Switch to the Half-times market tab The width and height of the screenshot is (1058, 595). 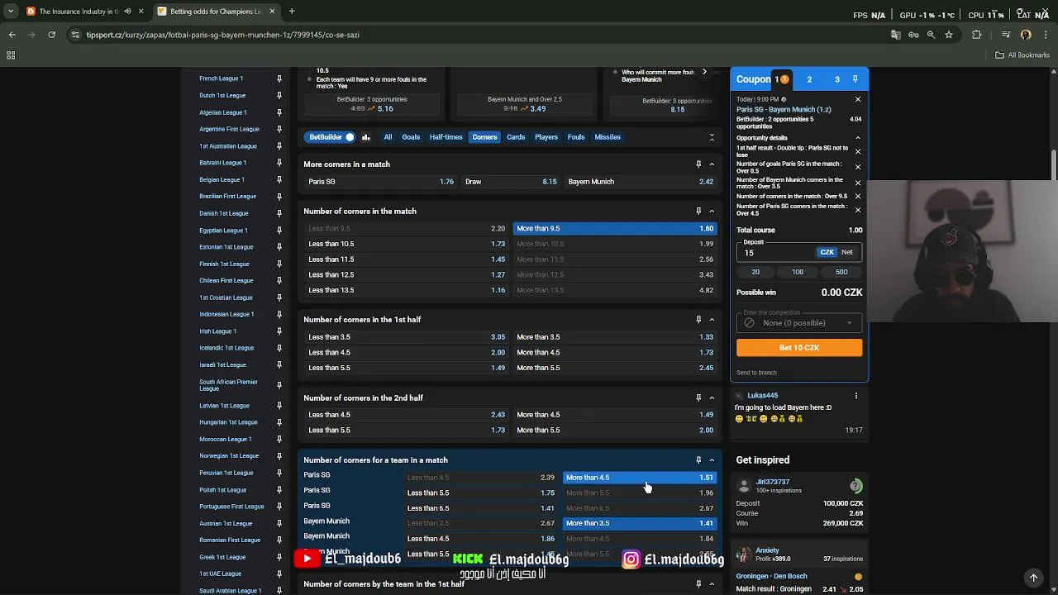446,137
